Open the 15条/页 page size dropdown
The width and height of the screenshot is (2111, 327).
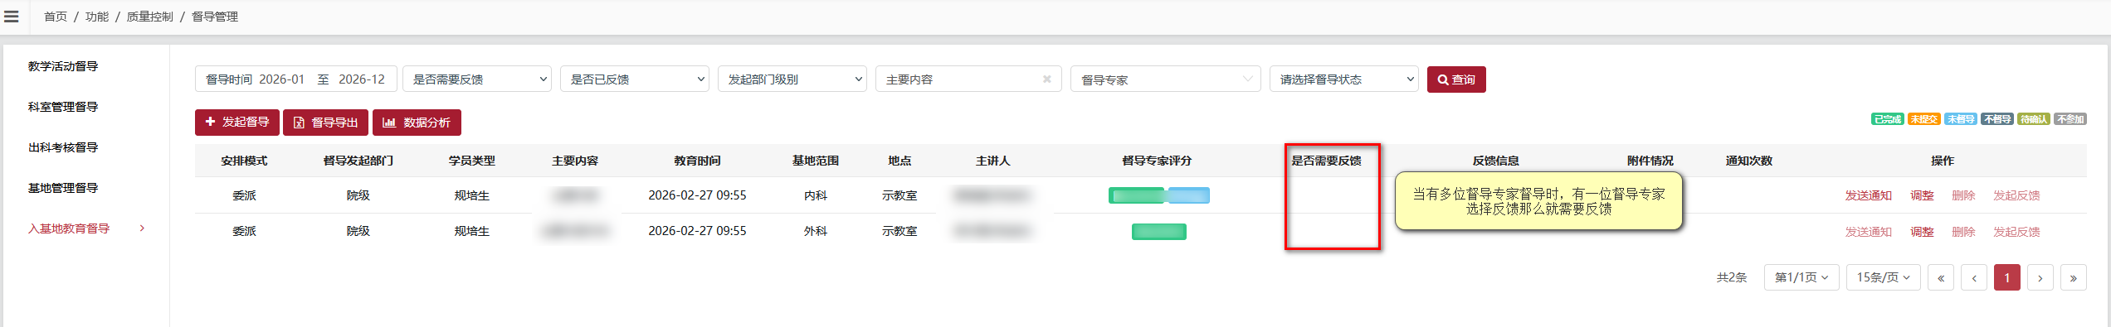pos(1884,277)
